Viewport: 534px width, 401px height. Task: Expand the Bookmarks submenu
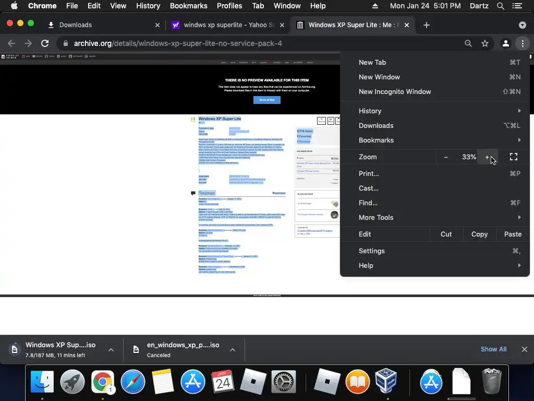435,140
